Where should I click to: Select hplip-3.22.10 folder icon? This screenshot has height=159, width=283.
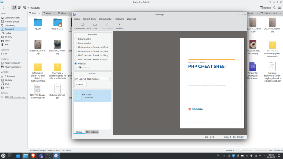(57, 23)
